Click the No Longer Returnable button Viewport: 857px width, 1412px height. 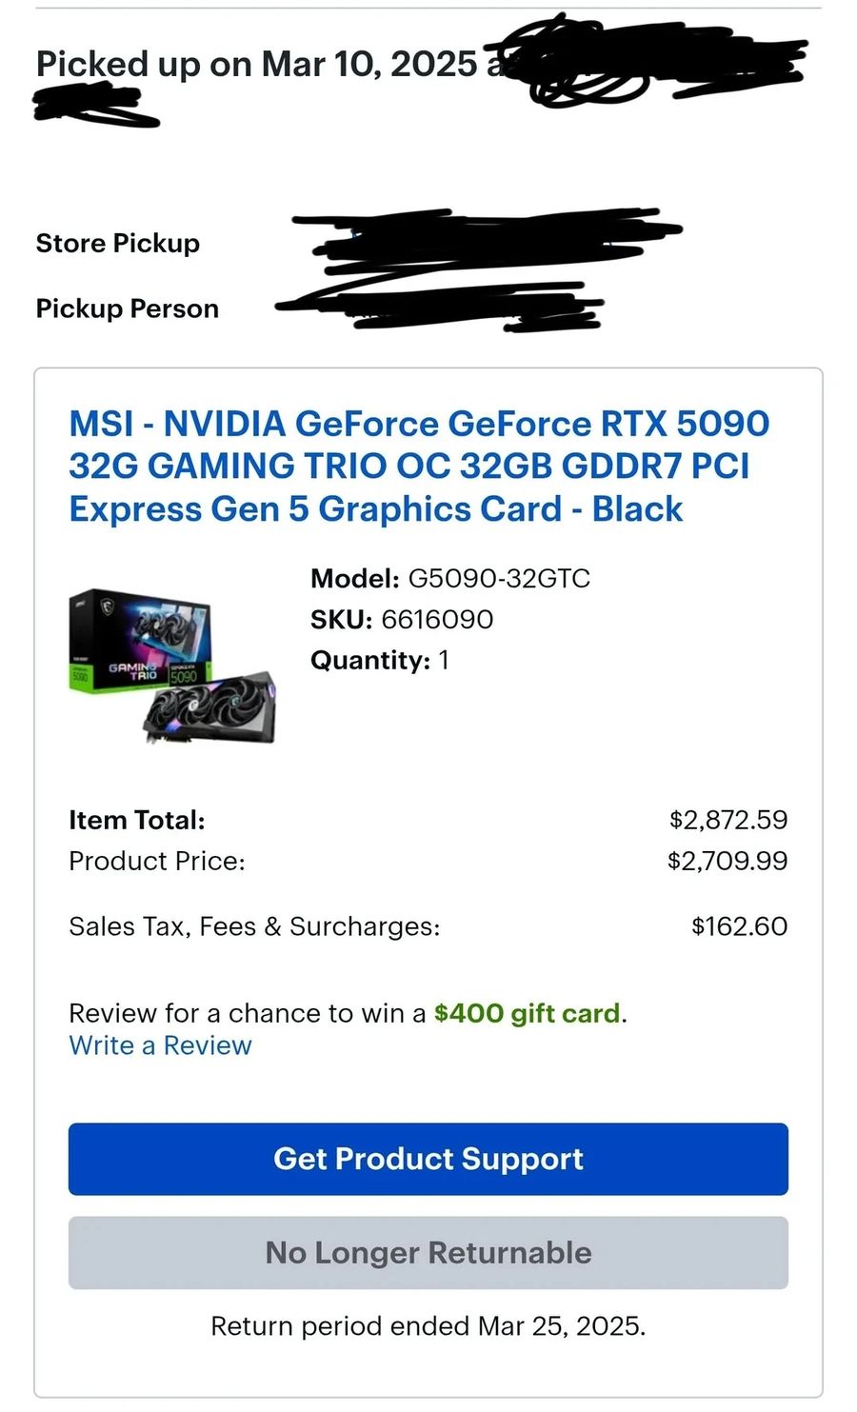[428, 1253]
